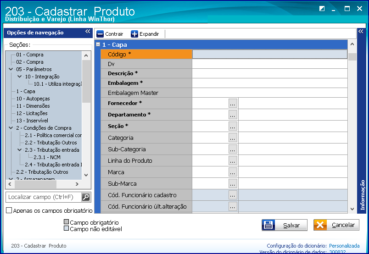Click the Descrição input field
This screenshot has width=369, height=254.
270,73
